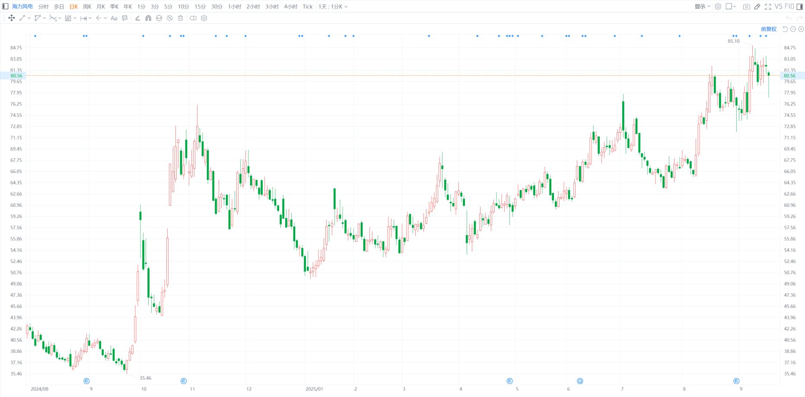
Task: Open the top-right chart settings gear
Action: [718, 6]
